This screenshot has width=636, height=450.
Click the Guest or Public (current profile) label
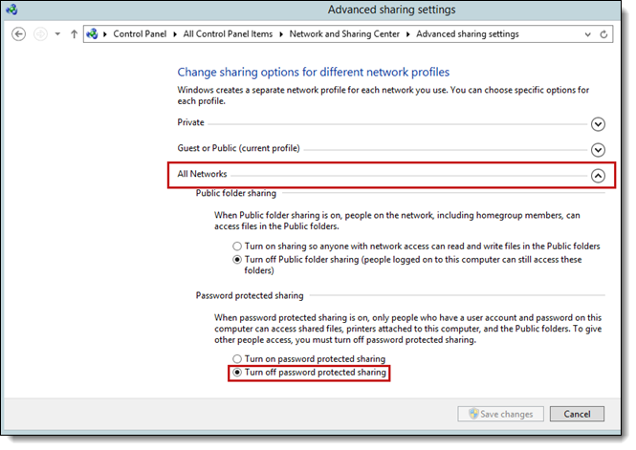pos(238,148)
